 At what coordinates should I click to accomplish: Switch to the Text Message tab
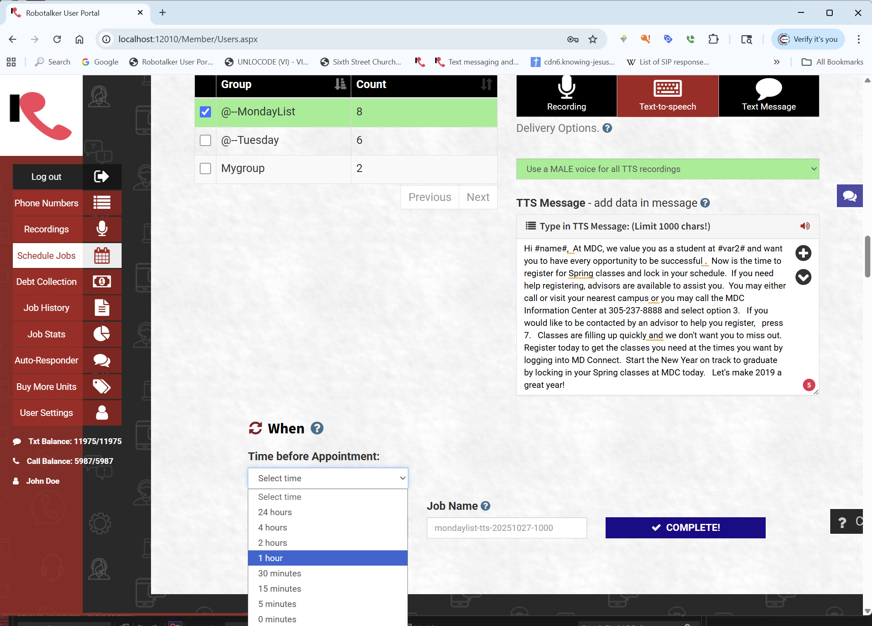(x=768, y=96)
